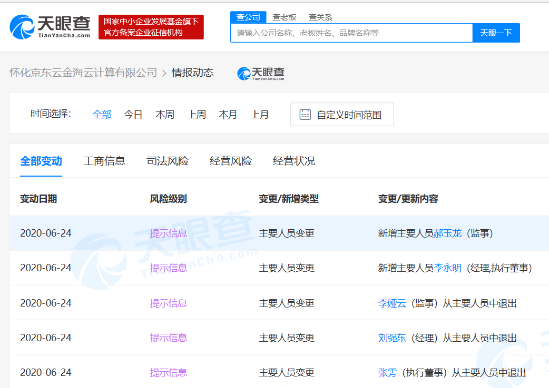
Task: Filter time by 本周
Action: [165, 115]
